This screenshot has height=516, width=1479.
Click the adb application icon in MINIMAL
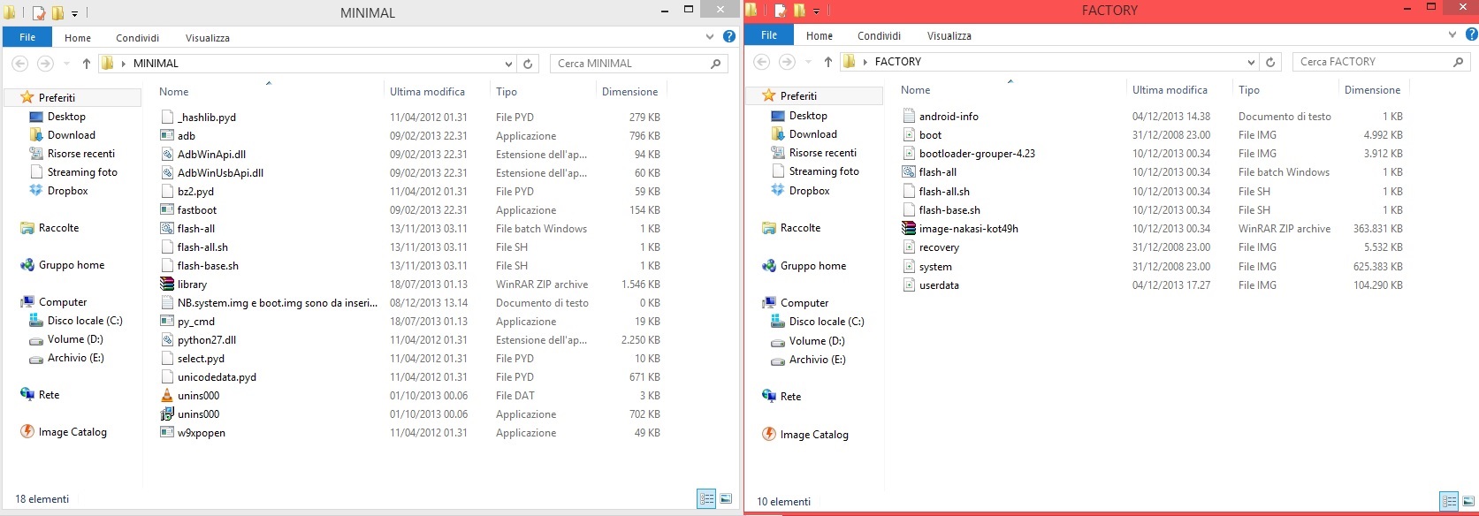click(x=167, y=135)
